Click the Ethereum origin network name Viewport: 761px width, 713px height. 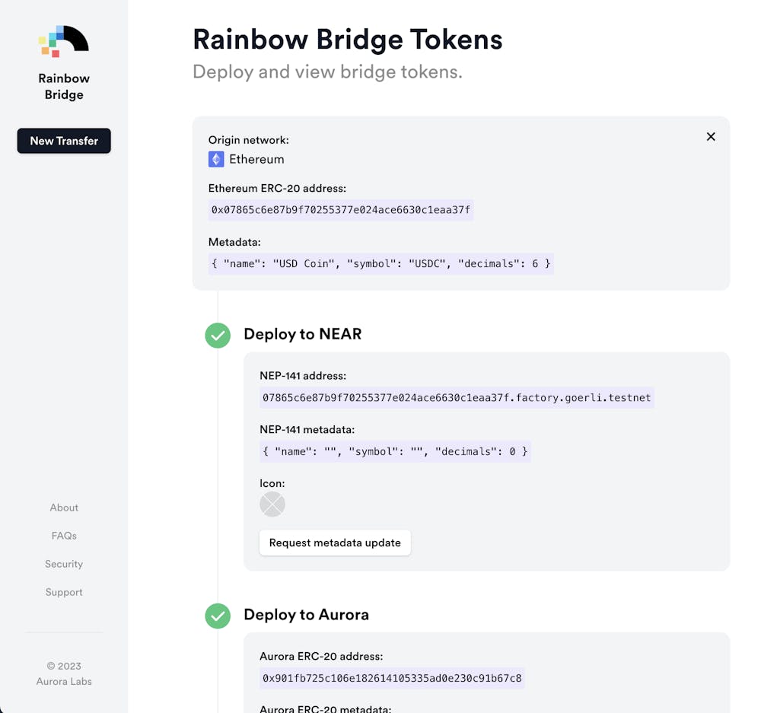256,159
